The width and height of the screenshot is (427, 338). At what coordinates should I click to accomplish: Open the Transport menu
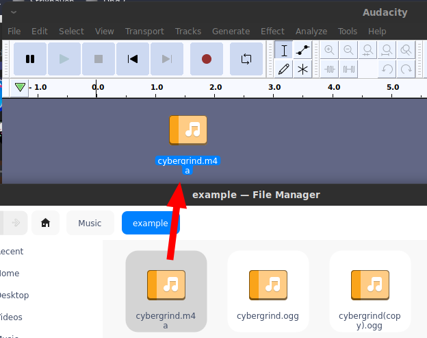tap(144, 32)
